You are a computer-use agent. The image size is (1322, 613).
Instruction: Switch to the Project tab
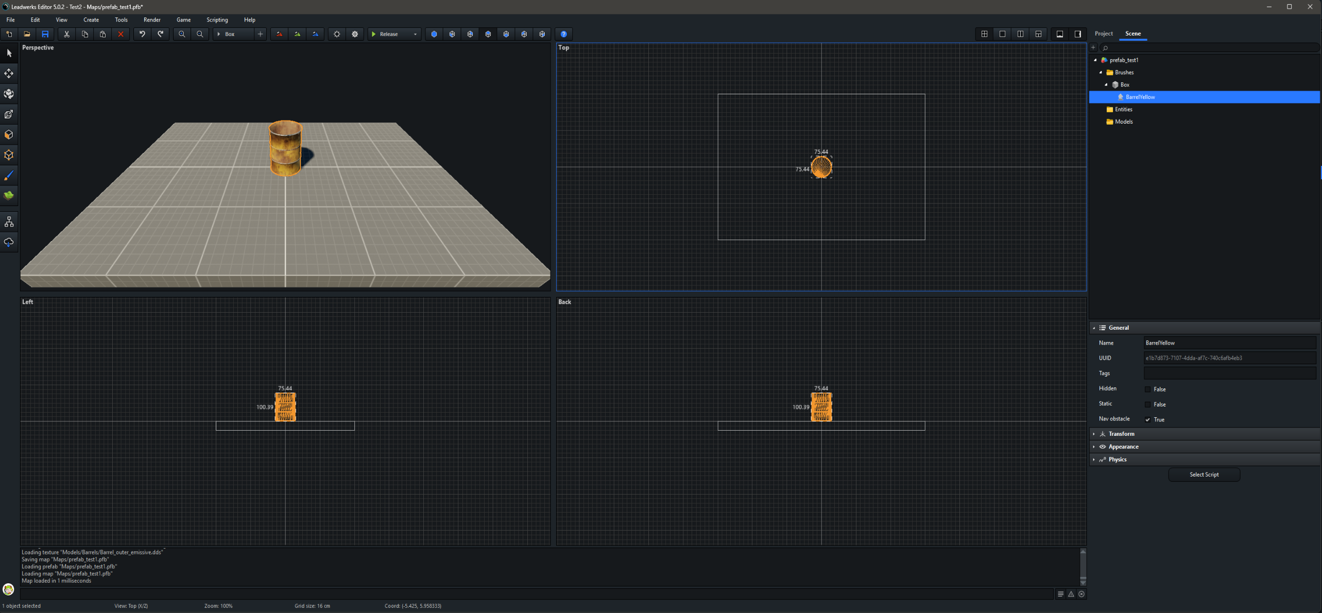1104,33
